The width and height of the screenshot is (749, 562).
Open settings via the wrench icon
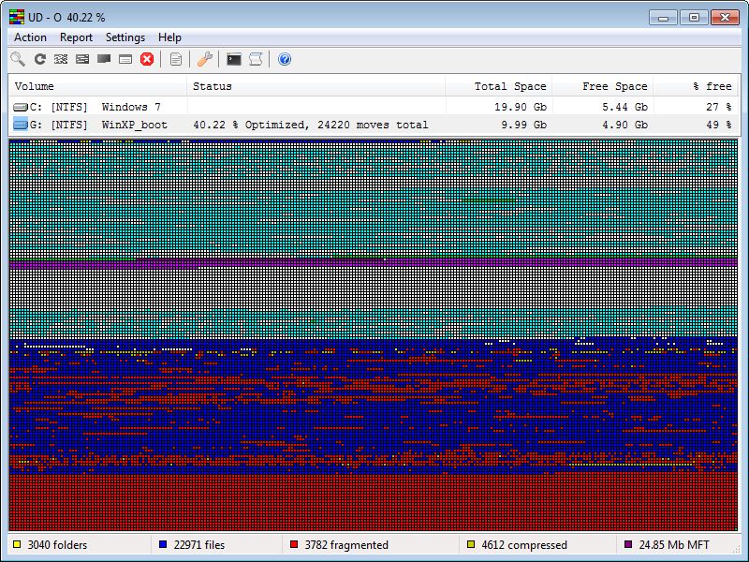click(x=205, y=59)
